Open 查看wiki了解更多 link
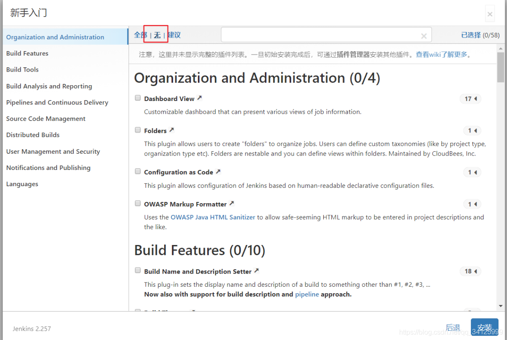The width and height of the screenshot is (507, 340). point(441,54)
